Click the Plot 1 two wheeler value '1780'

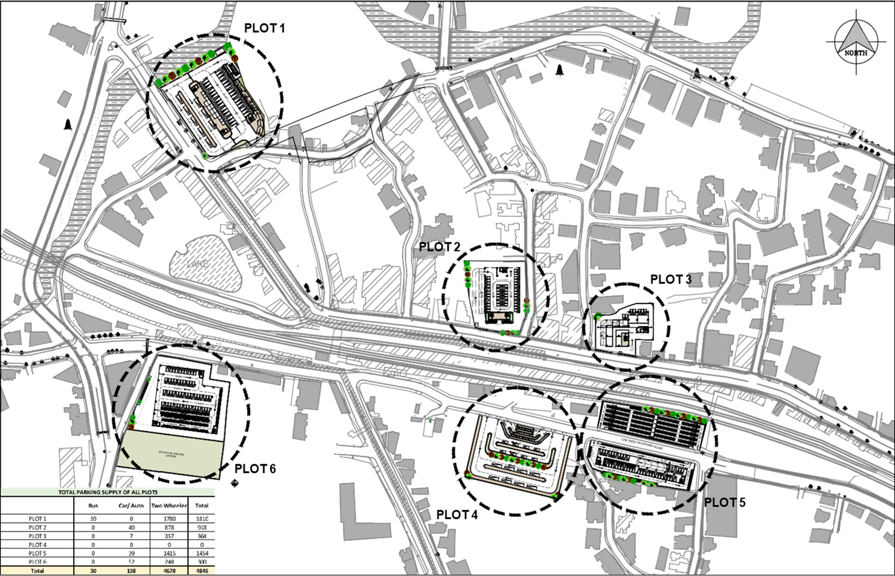click(169, 519)
